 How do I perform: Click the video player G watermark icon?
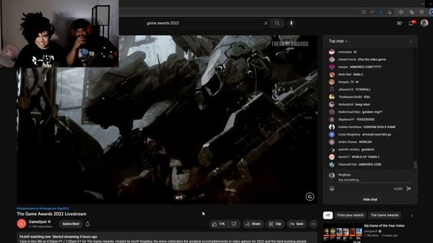(310, 196)
